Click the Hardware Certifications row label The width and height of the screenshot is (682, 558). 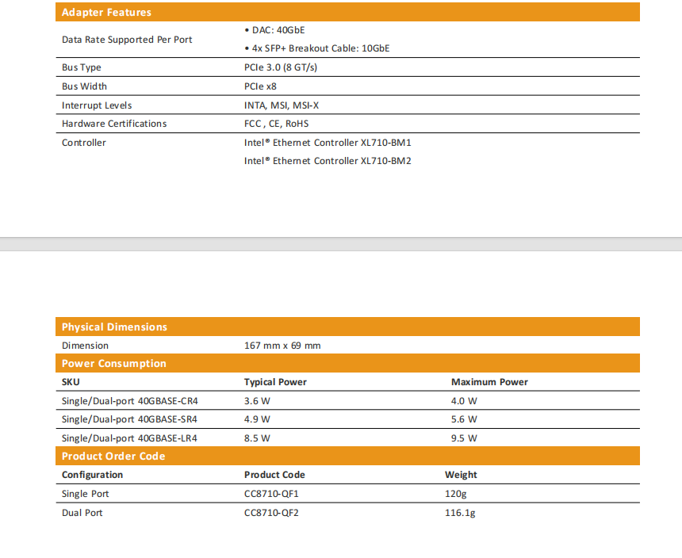coord(114,124)
